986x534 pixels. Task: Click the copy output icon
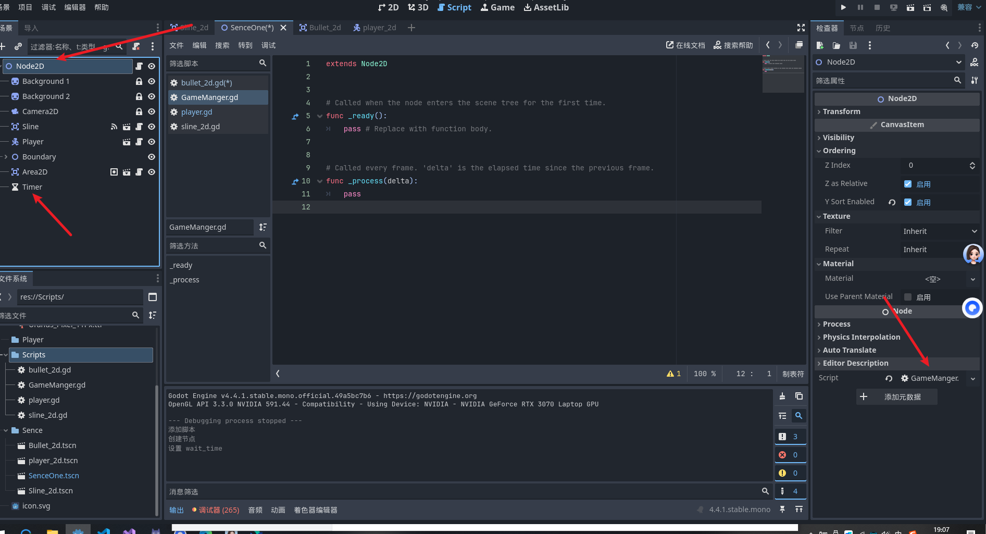799,396
